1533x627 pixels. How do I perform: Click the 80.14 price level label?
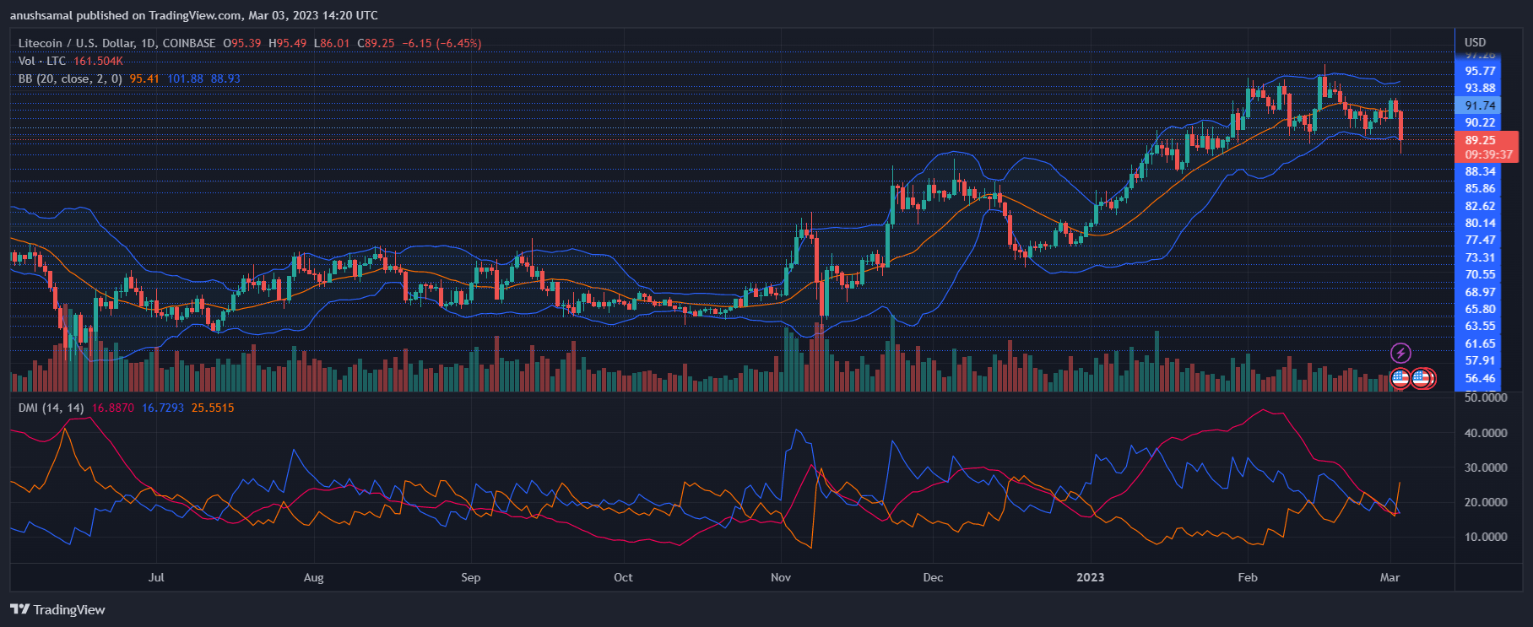pos(1480,223)
